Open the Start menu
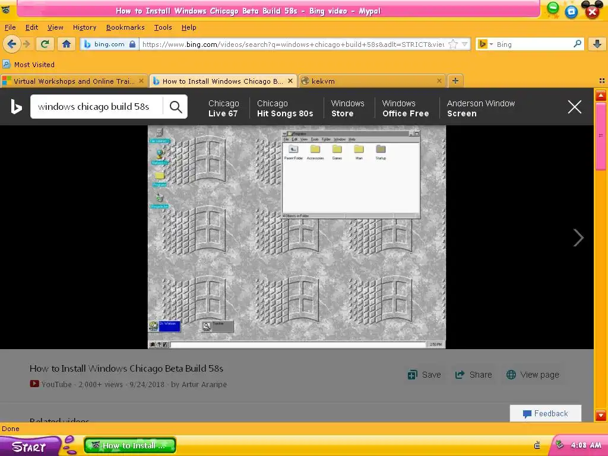 point(30,446)
